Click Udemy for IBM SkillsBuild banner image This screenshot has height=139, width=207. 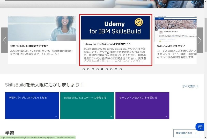[x=115, y=28]
